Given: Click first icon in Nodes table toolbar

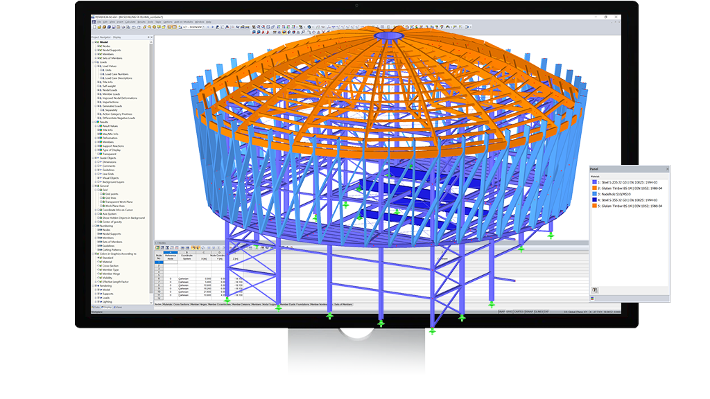Looking at the screenshot, I should (157, 248).
